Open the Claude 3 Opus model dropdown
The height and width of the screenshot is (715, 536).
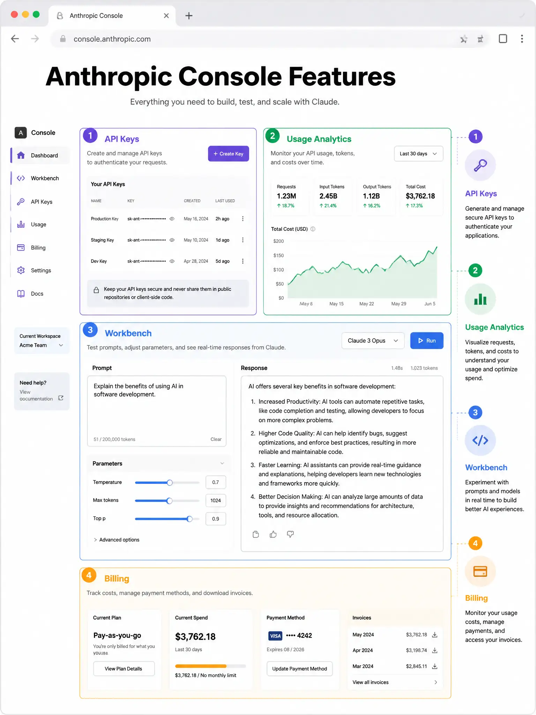[x=373, y=341]
